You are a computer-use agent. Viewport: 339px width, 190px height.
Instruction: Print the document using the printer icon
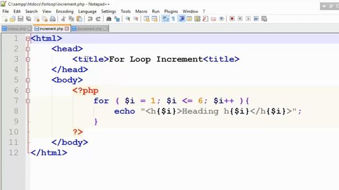(52, 19)
